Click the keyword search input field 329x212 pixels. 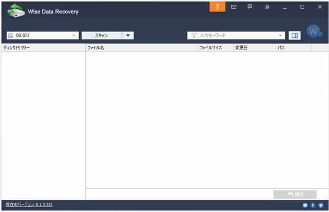236,35
